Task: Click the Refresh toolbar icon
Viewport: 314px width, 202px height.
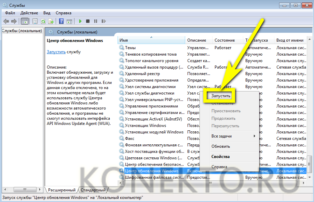Action: pyautogui.click(x=43, y=21)
